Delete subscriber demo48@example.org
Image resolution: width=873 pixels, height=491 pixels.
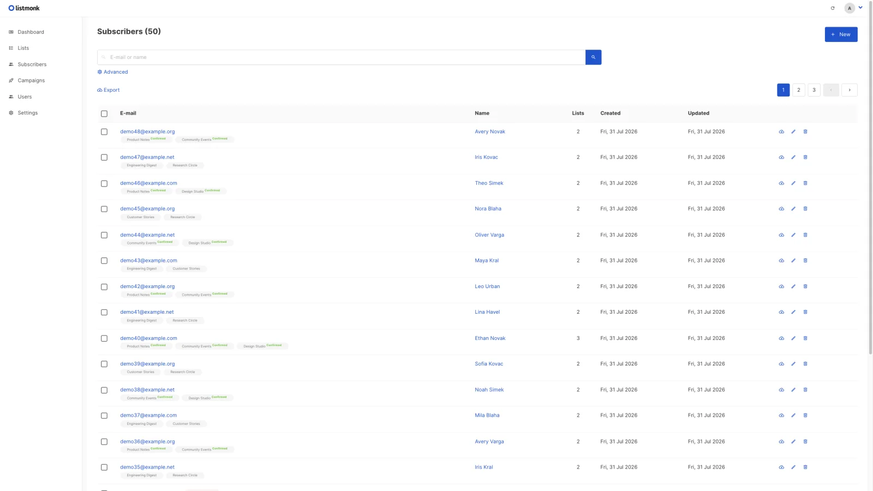(805, 132)
